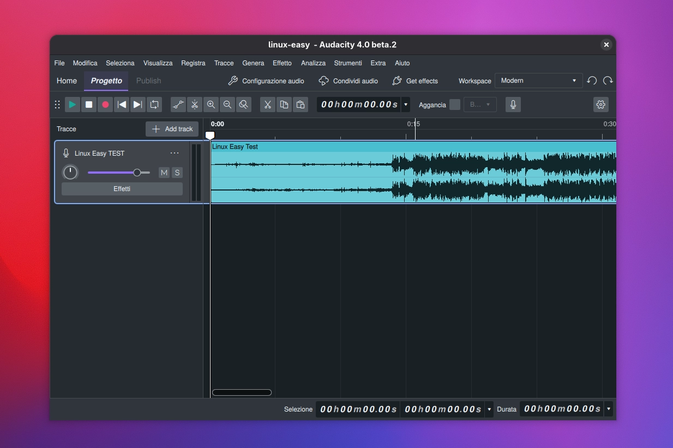
Task: Click the playhead marker on the ruler
Action: coord(210,135)
